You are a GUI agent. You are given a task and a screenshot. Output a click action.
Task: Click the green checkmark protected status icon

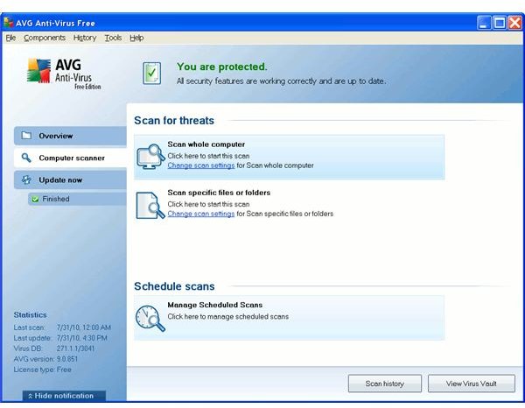point(151,73)
